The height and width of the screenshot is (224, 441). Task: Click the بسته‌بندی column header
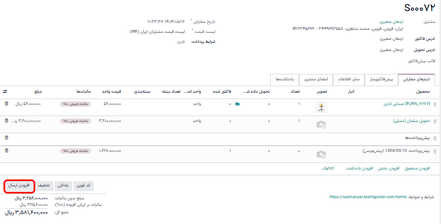pos(142,91)
